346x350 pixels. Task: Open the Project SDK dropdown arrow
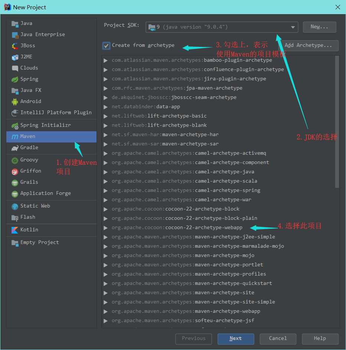tap(293, 27)
